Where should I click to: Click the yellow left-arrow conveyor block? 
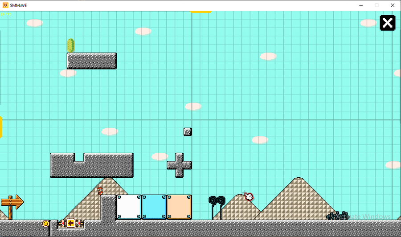[x=71, y=224]
